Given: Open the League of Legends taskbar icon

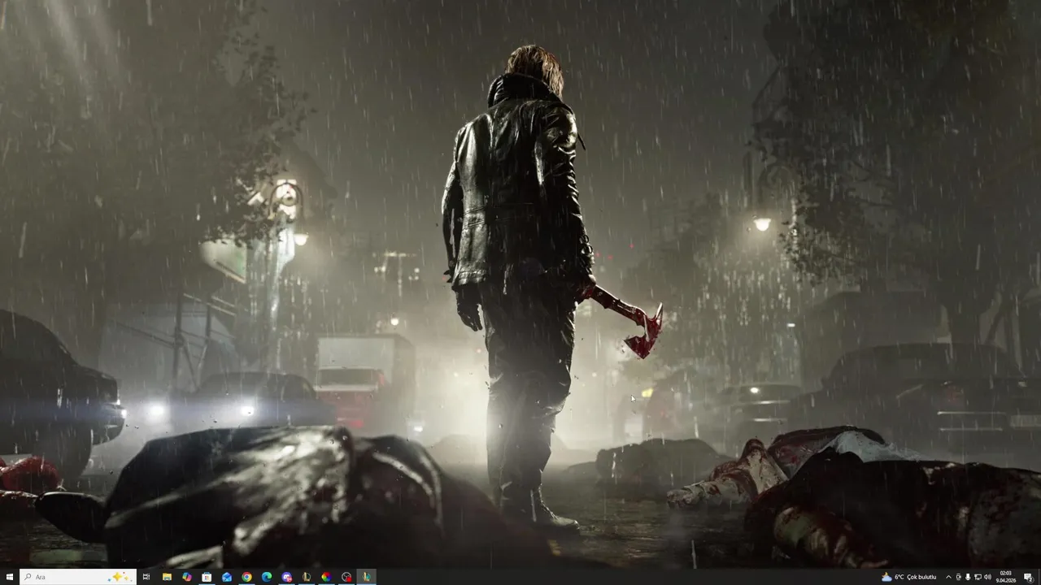Looking at the screenshot, I should [307, 577].
